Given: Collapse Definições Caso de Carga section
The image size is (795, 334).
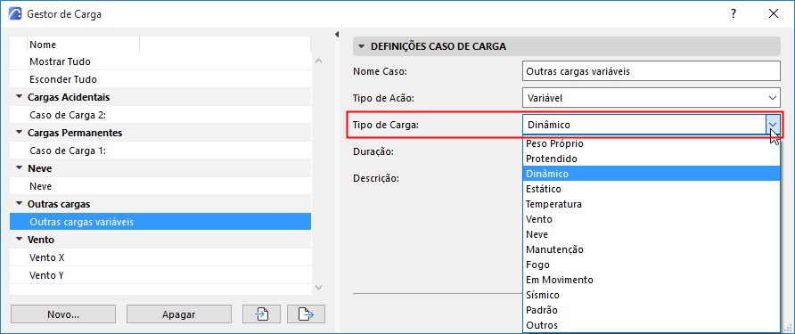Looking at the screenshot, I should [361, 46].
